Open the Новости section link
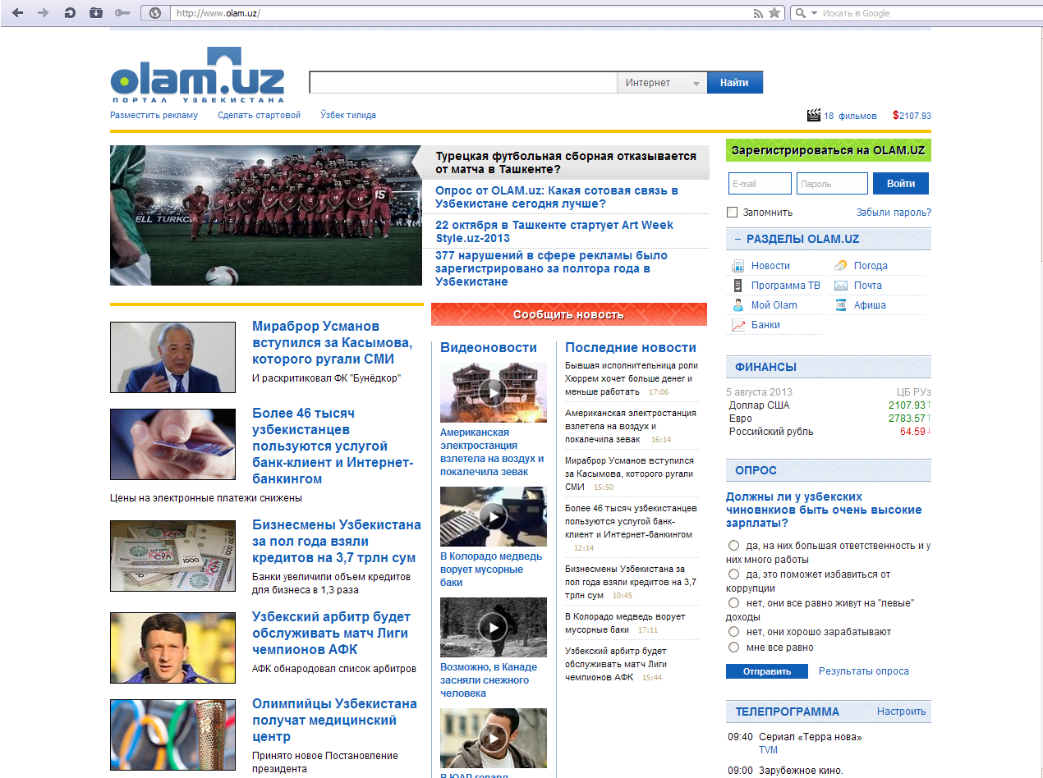Viewport: 1043px width, 778px height. (770, 266)
